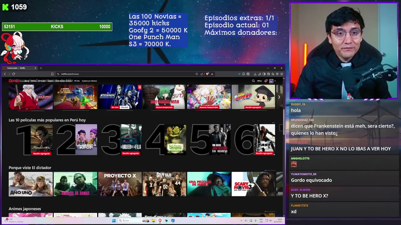Screen dimensions: 401x225
Task: Open the SmackDown live event thumbnail
Action: coord(120,97)
